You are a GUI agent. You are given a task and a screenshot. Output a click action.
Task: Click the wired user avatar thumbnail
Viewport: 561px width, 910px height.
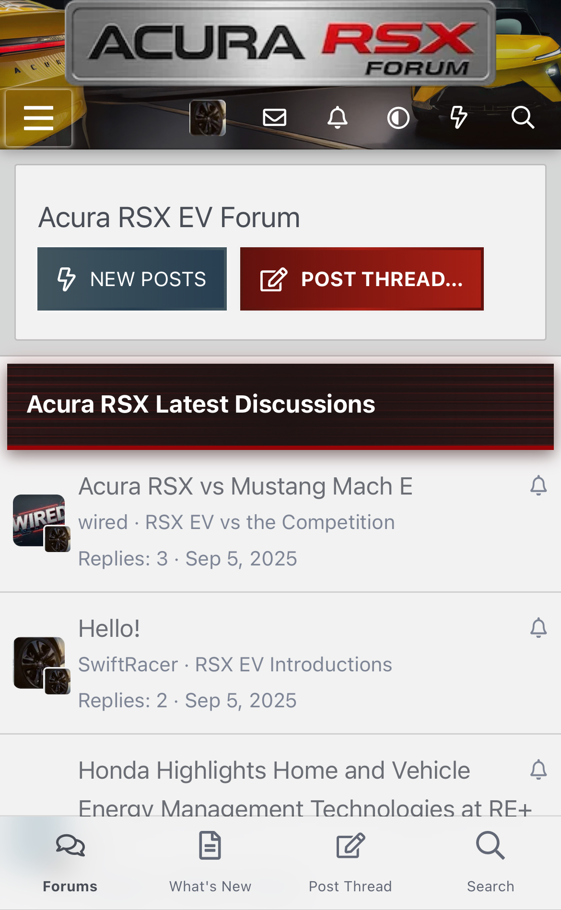[39, 520]
